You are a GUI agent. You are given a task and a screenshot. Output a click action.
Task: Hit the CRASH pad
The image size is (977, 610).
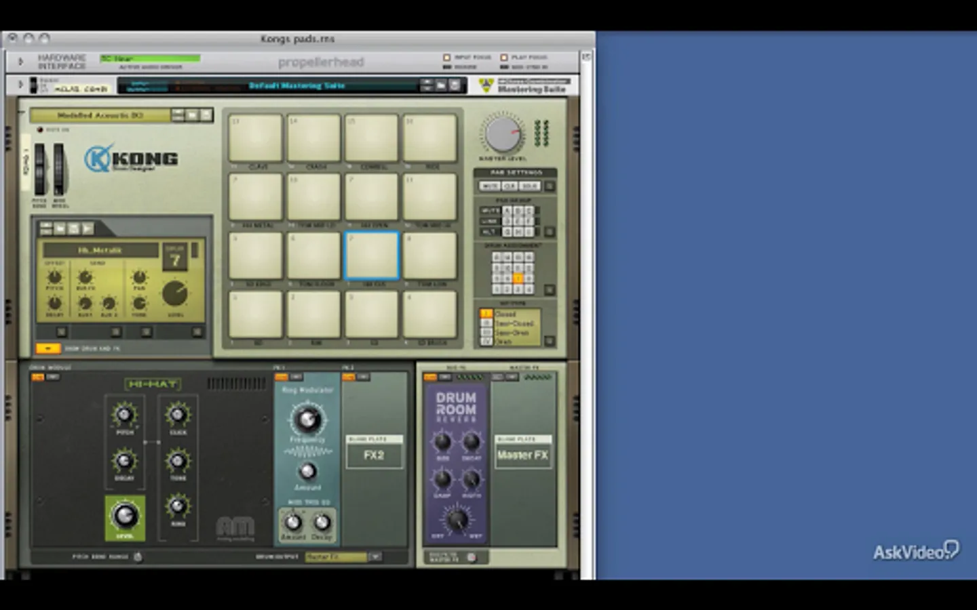click(313, 138)
